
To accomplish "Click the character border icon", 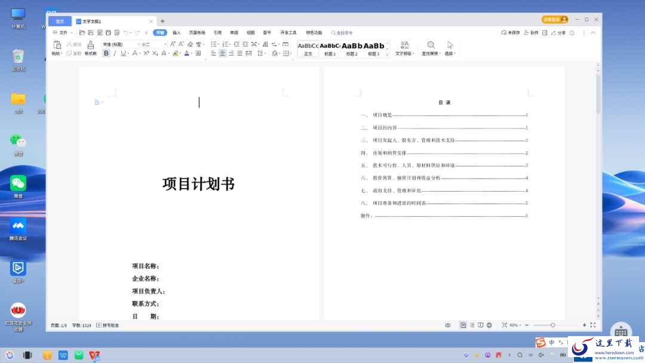I will pos(198,54).
